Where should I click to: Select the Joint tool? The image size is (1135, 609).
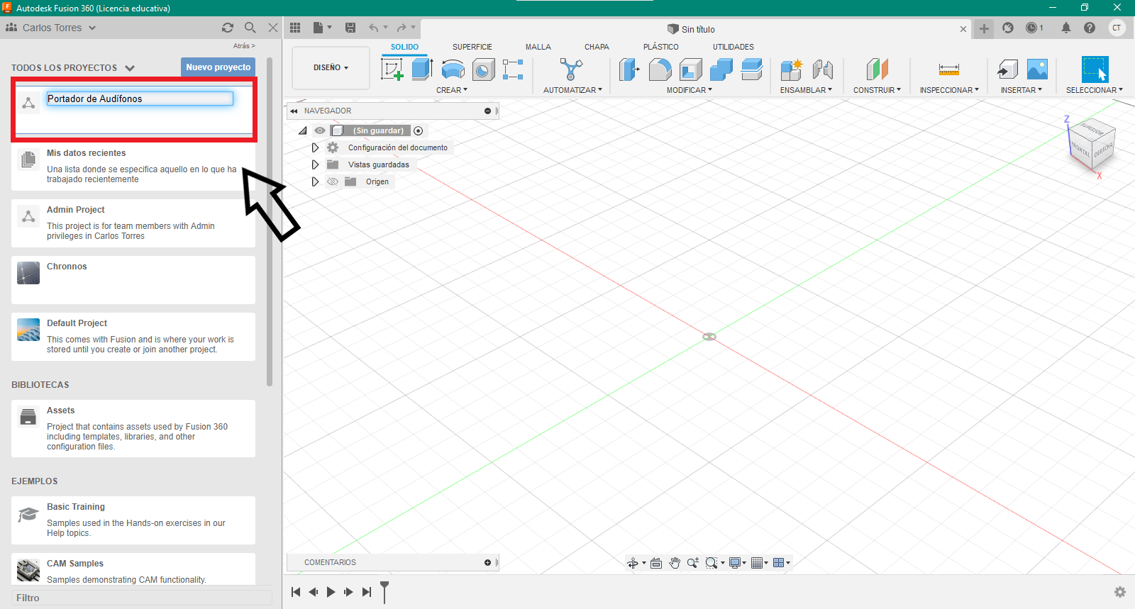click(822, 69)
